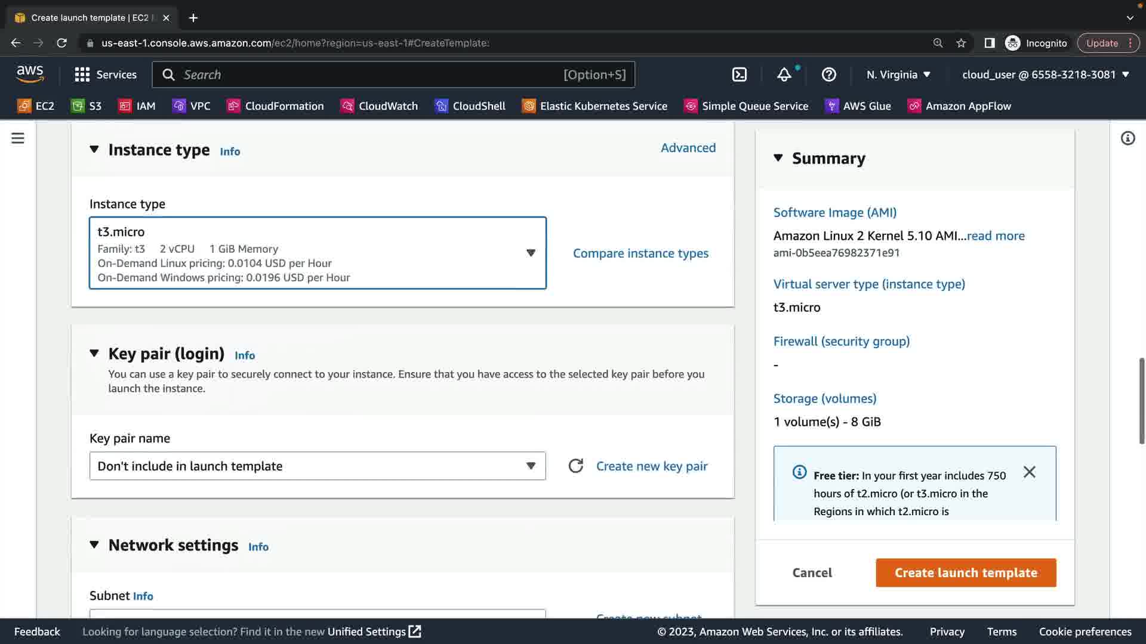Open the info panel icon at right

click(1127, 138)
